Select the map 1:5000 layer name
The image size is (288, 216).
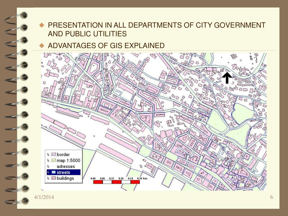pyautogui.click(x=69, y=161)
